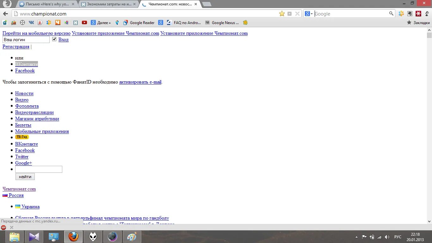Close the add-on bar with the X

click(x=11, y=227)
